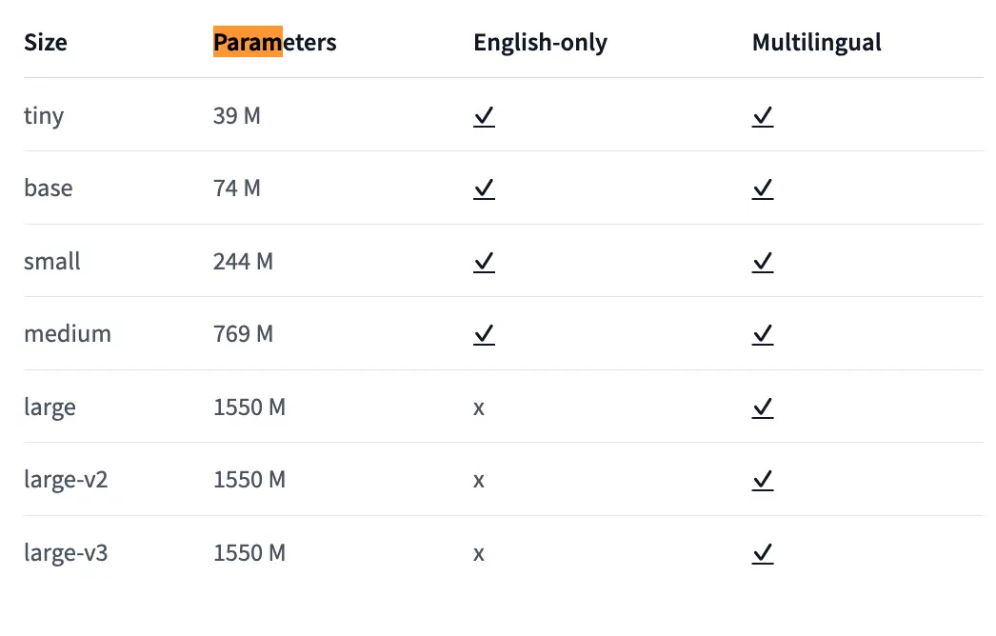This screenshot has width=996, height=636.
Task: Click the large-v2 size cell
Action: (x=66, y=480)
